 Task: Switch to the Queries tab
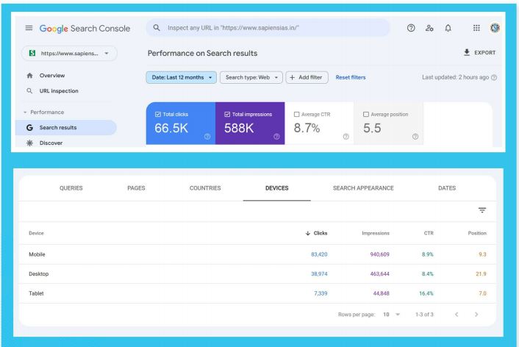pos(71,188)
